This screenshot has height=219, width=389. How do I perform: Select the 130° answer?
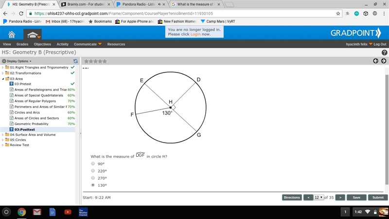click(x=93, y=185)
